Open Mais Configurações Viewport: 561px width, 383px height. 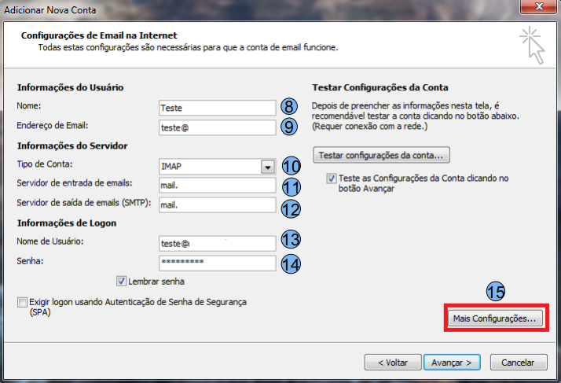click(x=495, y=319)
